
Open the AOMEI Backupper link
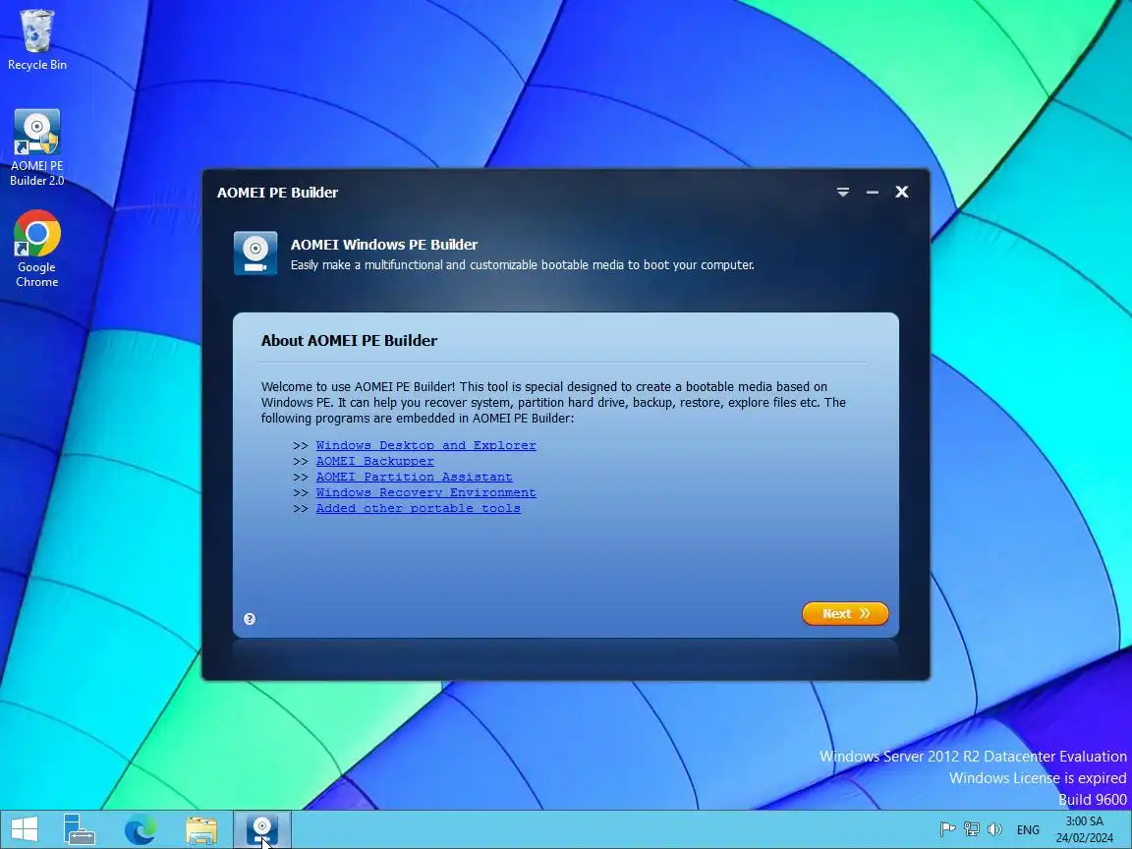374,461
